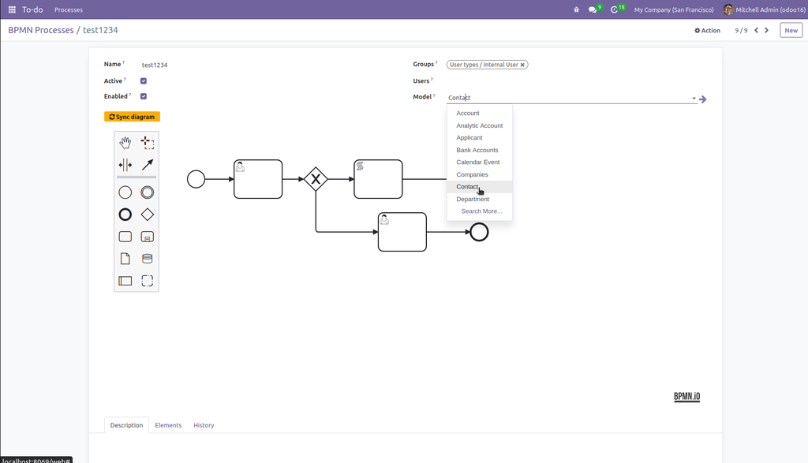Image resolution: width=808 pixels, height=463 pixels.
Task: Open the company switcher My Company (San Francisco)
Action: click(674, 9)
